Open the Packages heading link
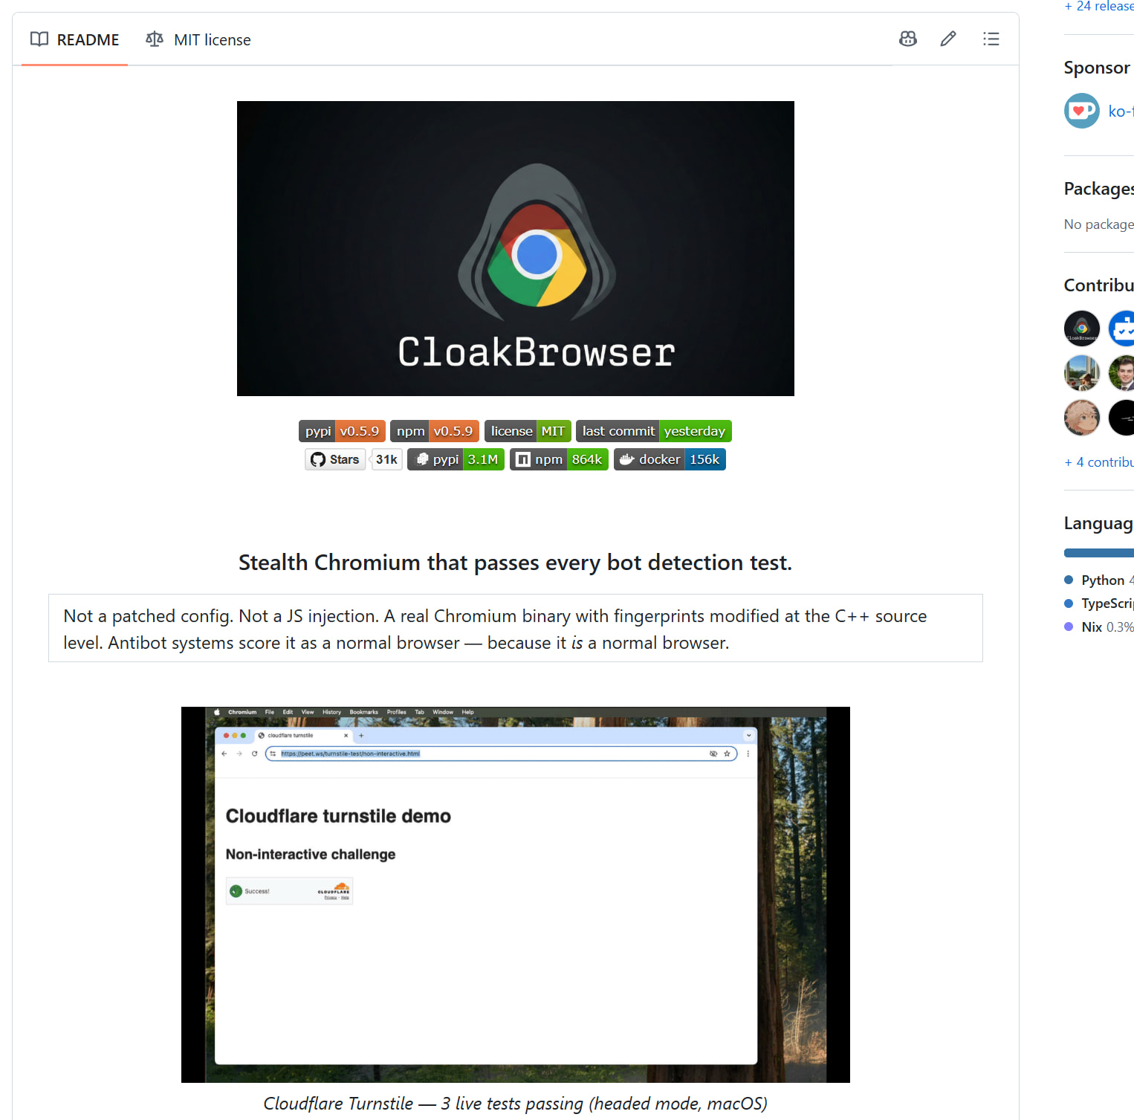This screenshot has width=1134, height=1120. [x=1099, y=189]
